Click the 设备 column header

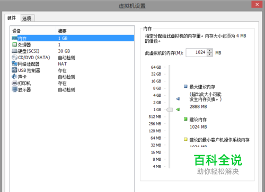pyautogui.click(x=33, y=31)
